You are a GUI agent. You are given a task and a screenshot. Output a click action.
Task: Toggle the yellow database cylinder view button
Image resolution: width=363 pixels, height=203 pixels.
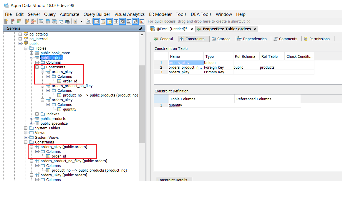click(110, 21)
